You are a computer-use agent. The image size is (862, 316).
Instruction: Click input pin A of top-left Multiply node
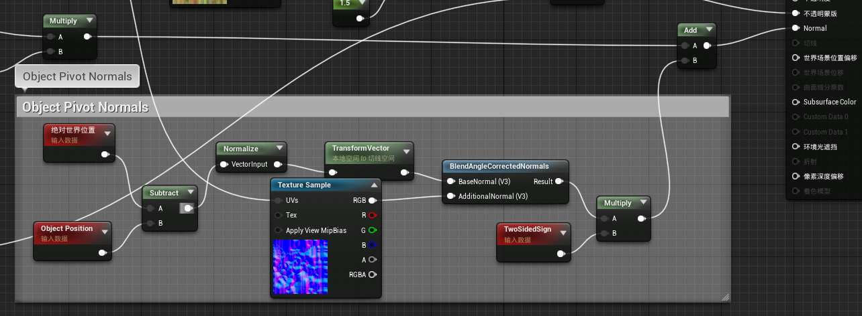tap(50, 36)
